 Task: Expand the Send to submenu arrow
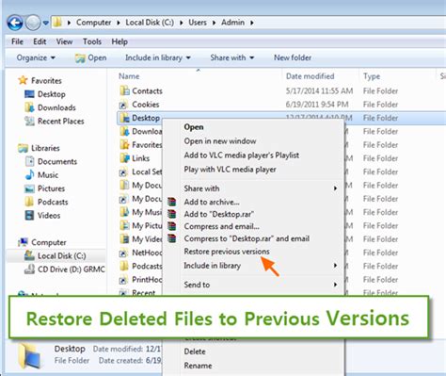click(x=335, y=285)
